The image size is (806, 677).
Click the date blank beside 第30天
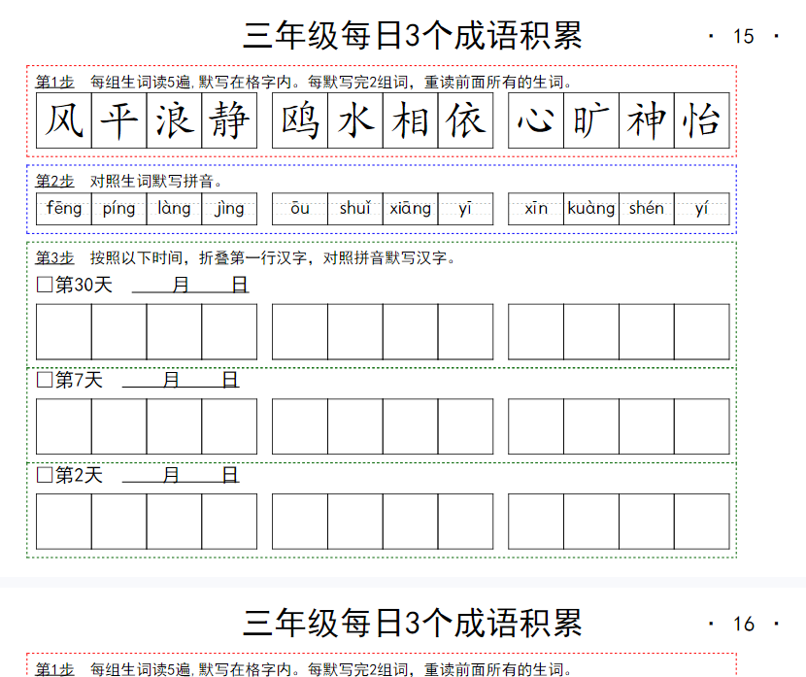tap(190, 285)
